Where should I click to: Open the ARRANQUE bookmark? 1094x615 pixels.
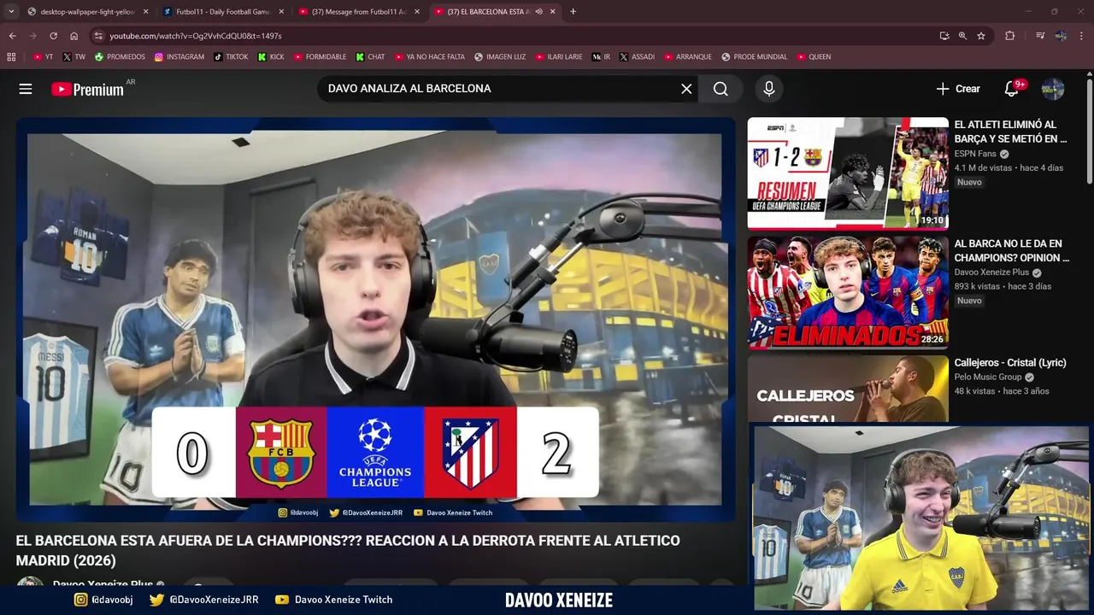tap(687, 57)
